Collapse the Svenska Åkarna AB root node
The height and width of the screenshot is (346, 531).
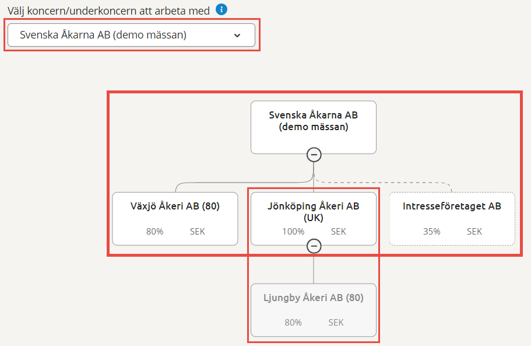pyautogui.click(x=314, y=155)
